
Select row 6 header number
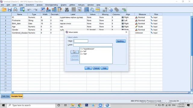click(x=6, y=33)
